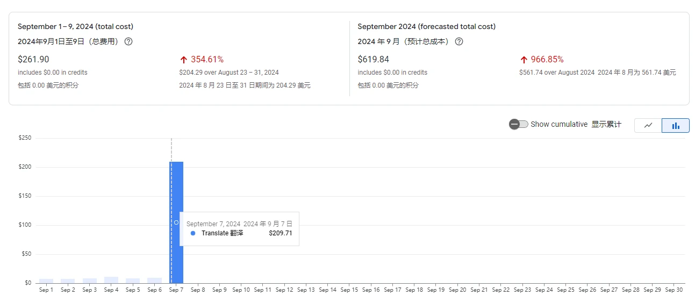Click red up arrow beside 354.61%
695x302 pixels.
point(183,60)
